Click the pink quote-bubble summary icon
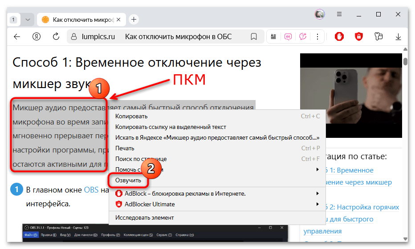The height and width of the screenshot is (249, 415). point(288,36)
